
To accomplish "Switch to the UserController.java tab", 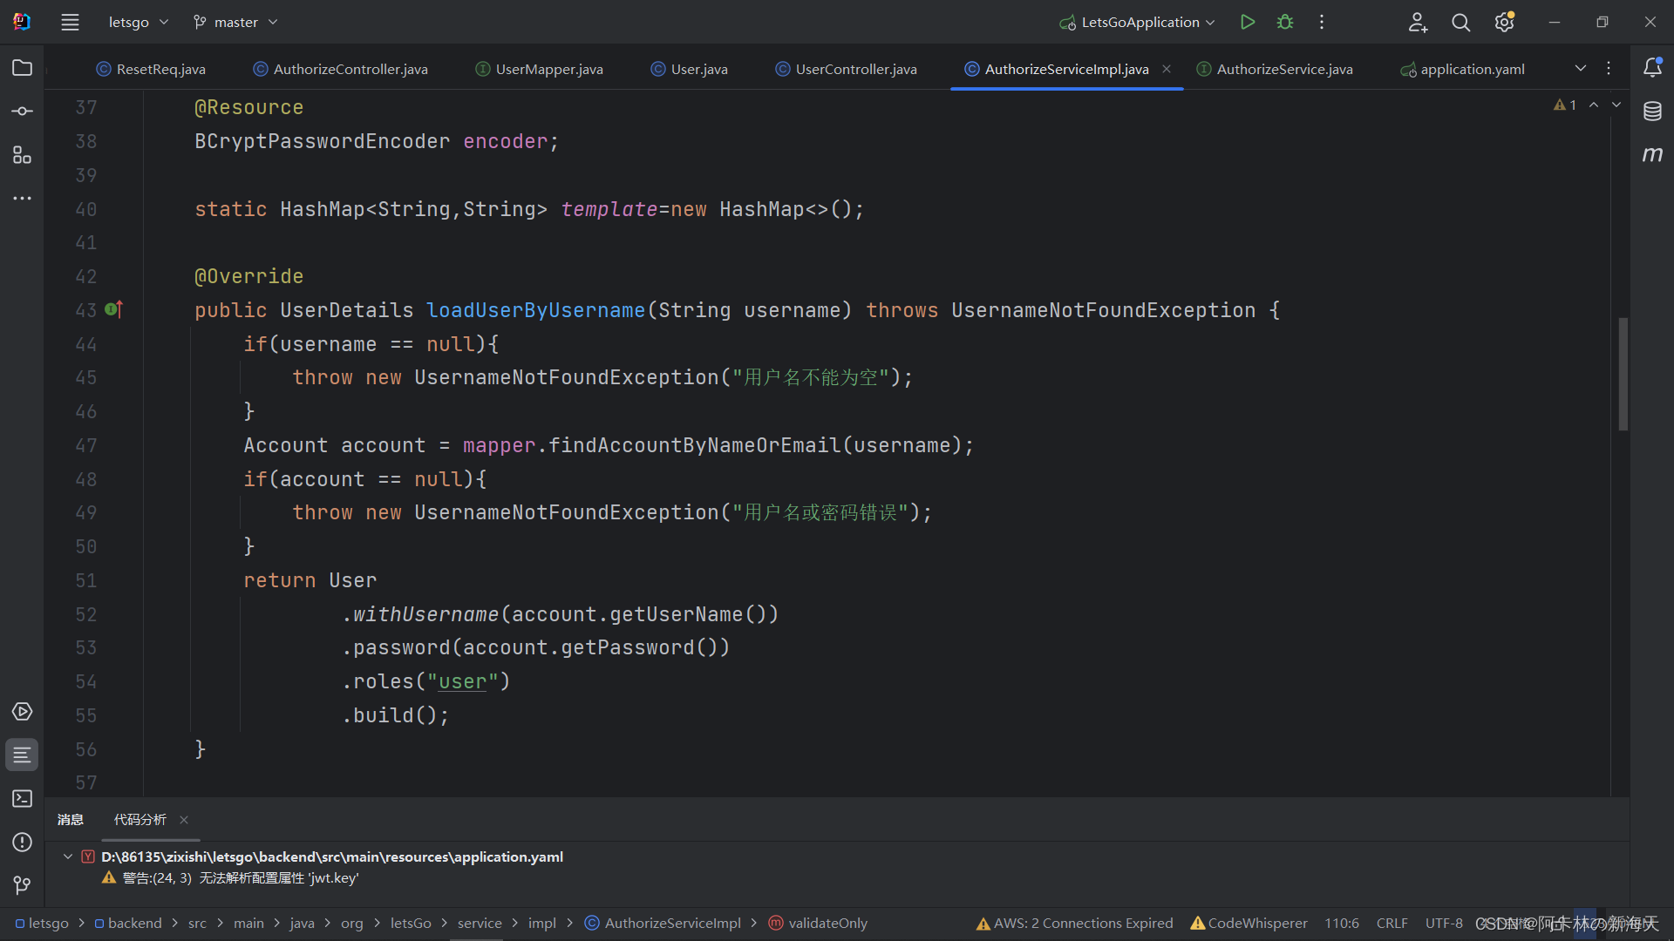I will [854, 69].
